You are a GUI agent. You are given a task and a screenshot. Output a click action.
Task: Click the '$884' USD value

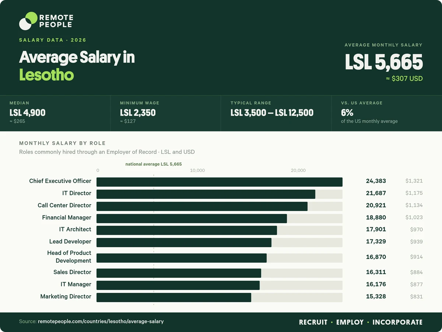(416, 272)
